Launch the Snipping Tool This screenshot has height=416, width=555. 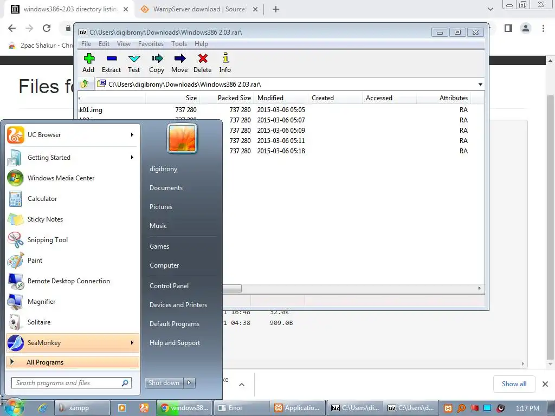tap(73, 240)
